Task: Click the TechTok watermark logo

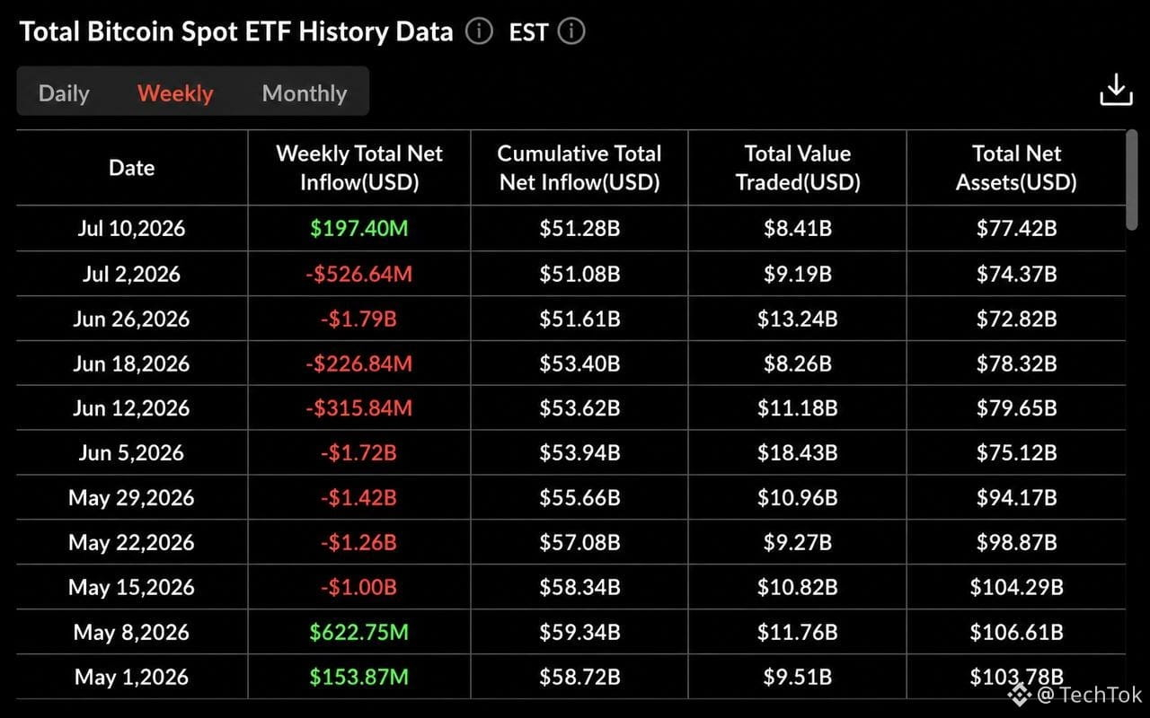Action: (x=1018, y=695)
